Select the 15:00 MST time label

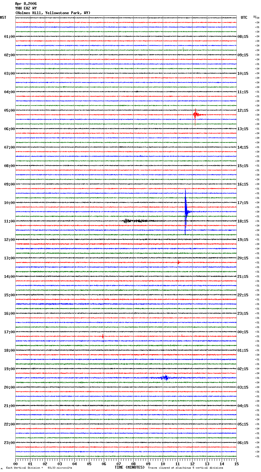(x=9, y=295)
